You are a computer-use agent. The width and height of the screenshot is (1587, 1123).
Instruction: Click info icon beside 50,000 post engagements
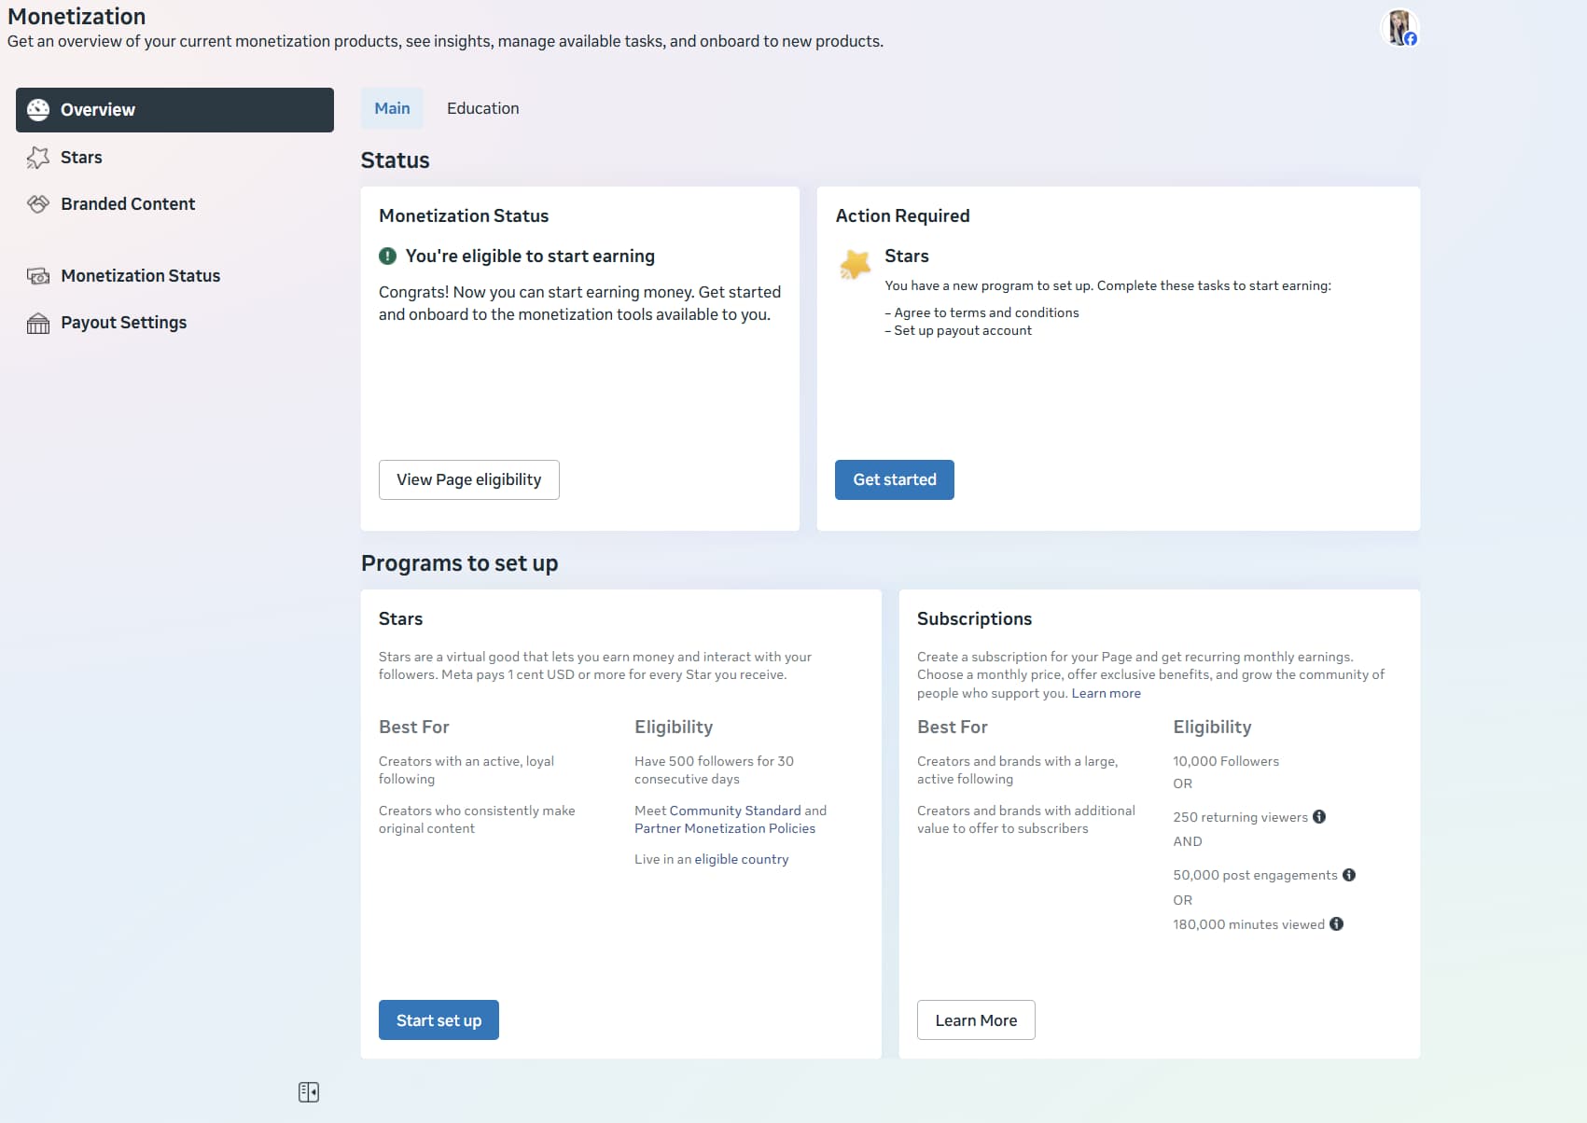click(1349, 875)
